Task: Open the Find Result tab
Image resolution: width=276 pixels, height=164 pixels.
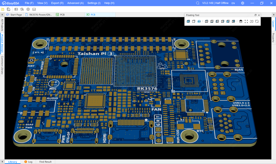Action: (x=46, y=162)
